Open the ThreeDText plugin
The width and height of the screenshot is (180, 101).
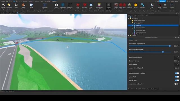pos(78,6)
